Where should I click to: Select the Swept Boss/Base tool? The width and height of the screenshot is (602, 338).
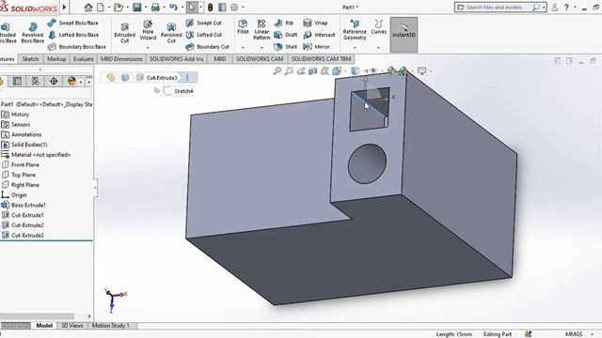73,23
